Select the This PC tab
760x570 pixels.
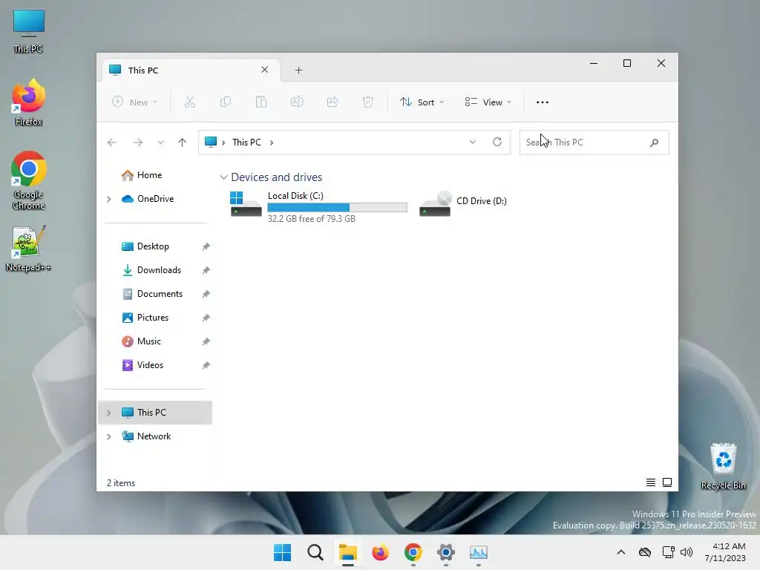(191, 71)
